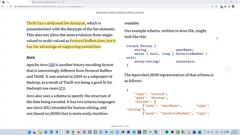
Task: Open the translate extension icon
Action: 221,7
